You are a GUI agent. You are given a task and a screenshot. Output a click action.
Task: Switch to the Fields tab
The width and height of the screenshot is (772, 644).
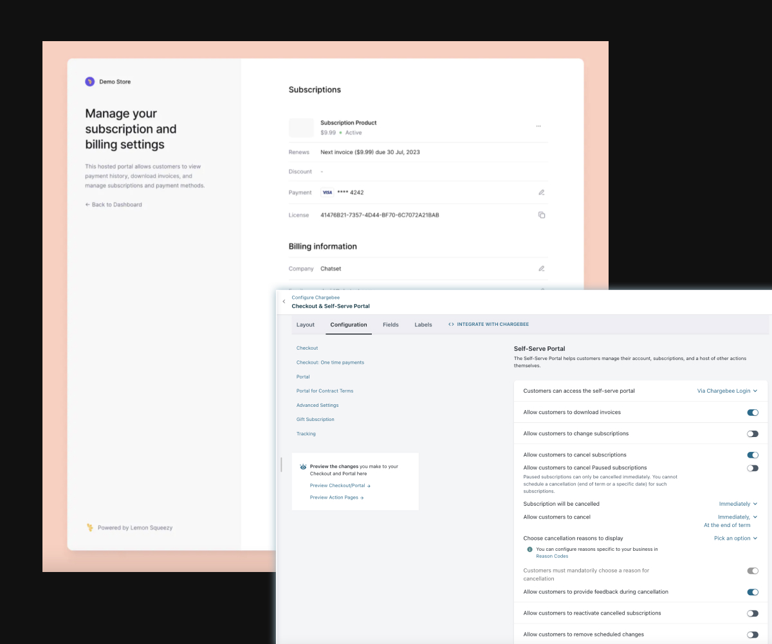coord(391,325)
